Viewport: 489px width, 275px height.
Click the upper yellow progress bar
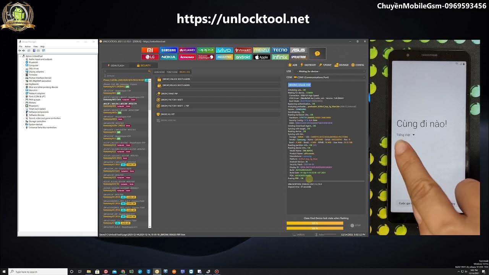click(x=315, y=223)
